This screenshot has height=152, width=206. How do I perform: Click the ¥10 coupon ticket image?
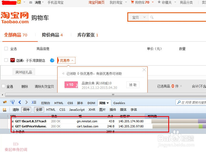pos(71,85)
